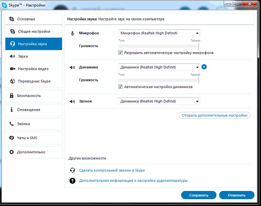Screen dimensions: 261x206
Task: Click the phone handset icon beside Звонки
Action: pyautogui.click(x=11, y=124)
